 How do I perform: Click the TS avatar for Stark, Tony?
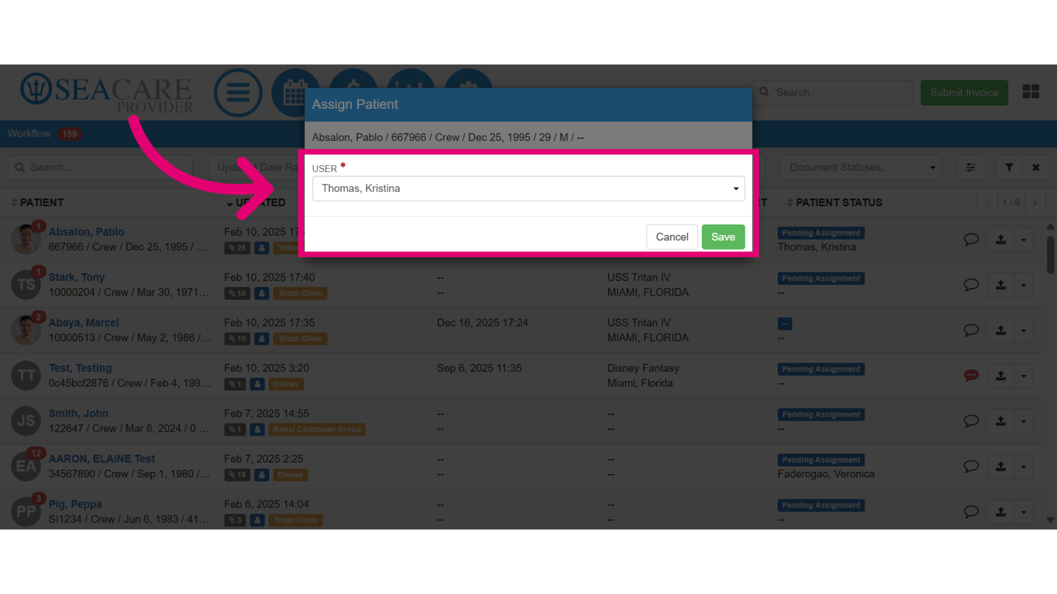click(26, 285)
